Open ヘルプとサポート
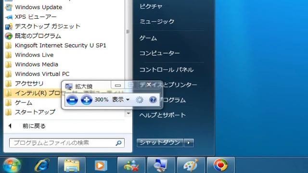This screenshot has height=173, width=308. tap(163, 115)
